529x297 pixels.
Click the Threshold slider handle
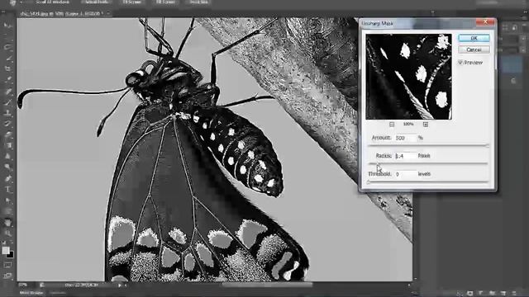click(x=369, y=182)
